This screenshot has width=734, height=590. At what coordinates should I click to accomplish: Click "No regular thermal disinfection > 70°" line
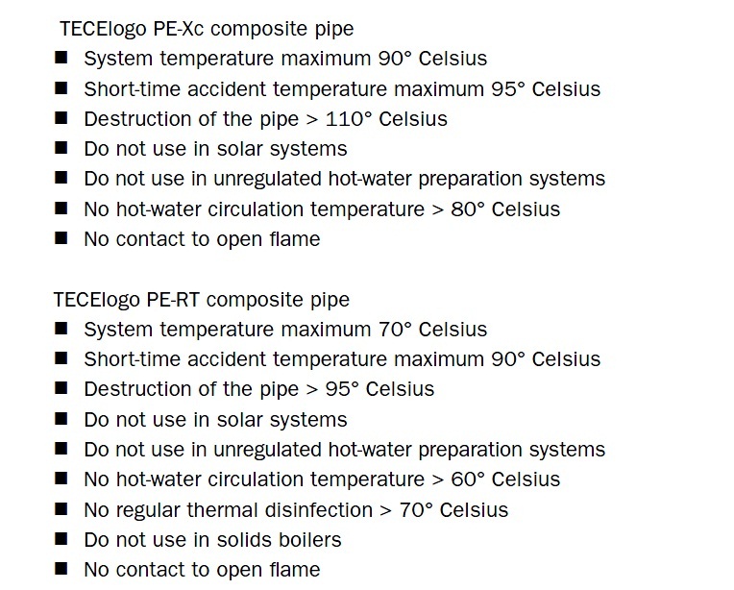tap(296, 509)
